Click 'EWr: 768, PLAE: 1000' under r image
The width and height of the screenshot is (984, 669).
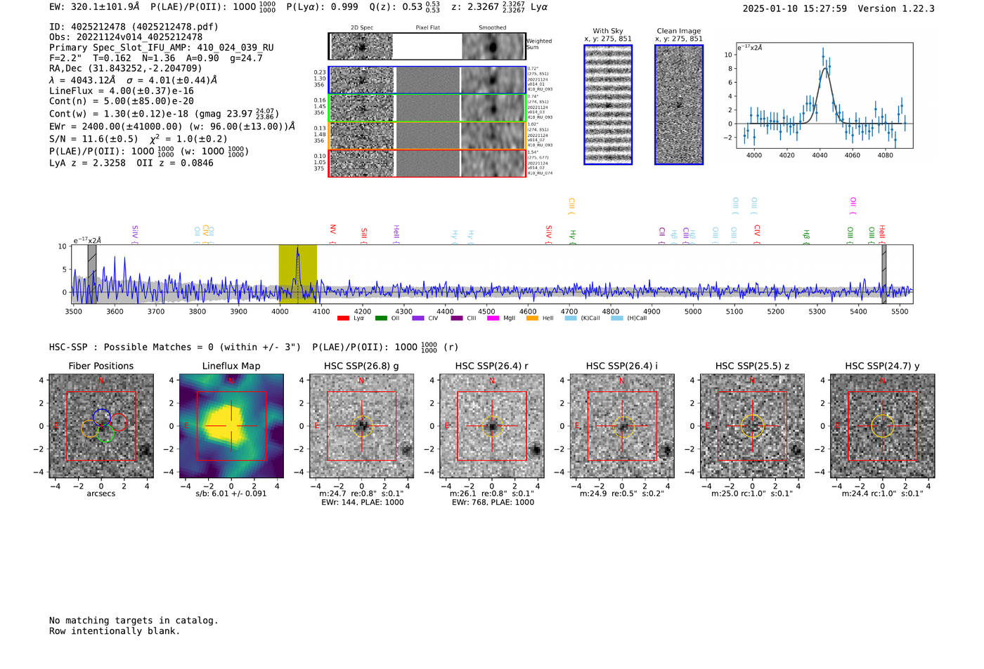493,502
